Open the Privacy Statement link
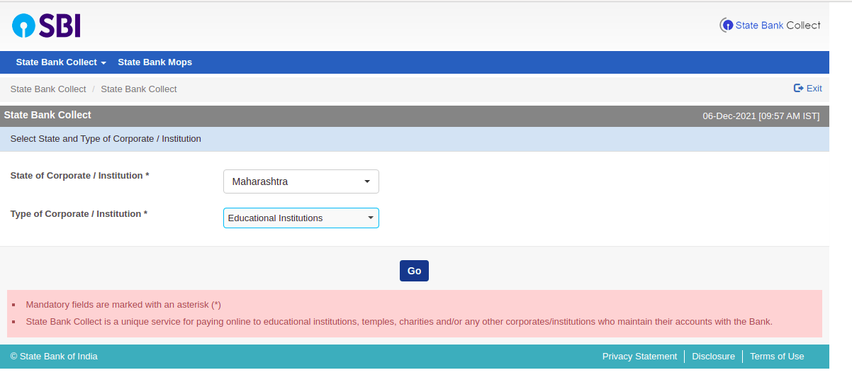The height and width of the screenshot is (375, 852). pos(639,357)
